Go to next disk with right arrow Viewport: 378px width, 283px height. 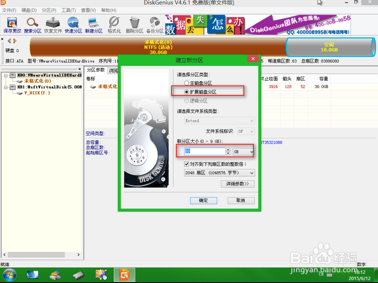[x=15, y=41]
